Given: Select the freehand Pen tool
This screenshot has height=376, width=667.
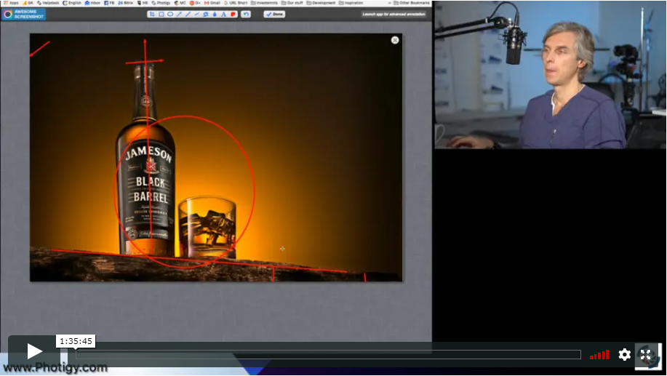Looking at the screenshot, I should (x=197, y=14).
